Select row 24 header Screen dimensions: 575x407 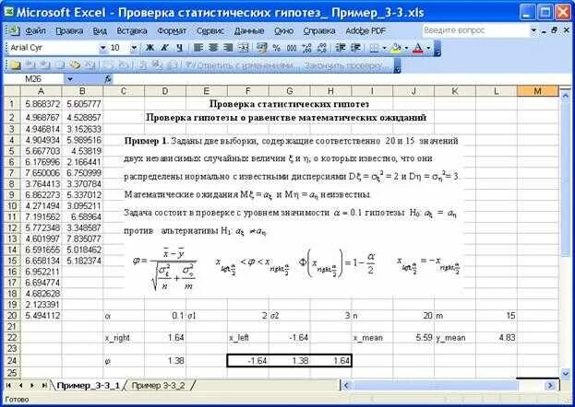(12, 361)
